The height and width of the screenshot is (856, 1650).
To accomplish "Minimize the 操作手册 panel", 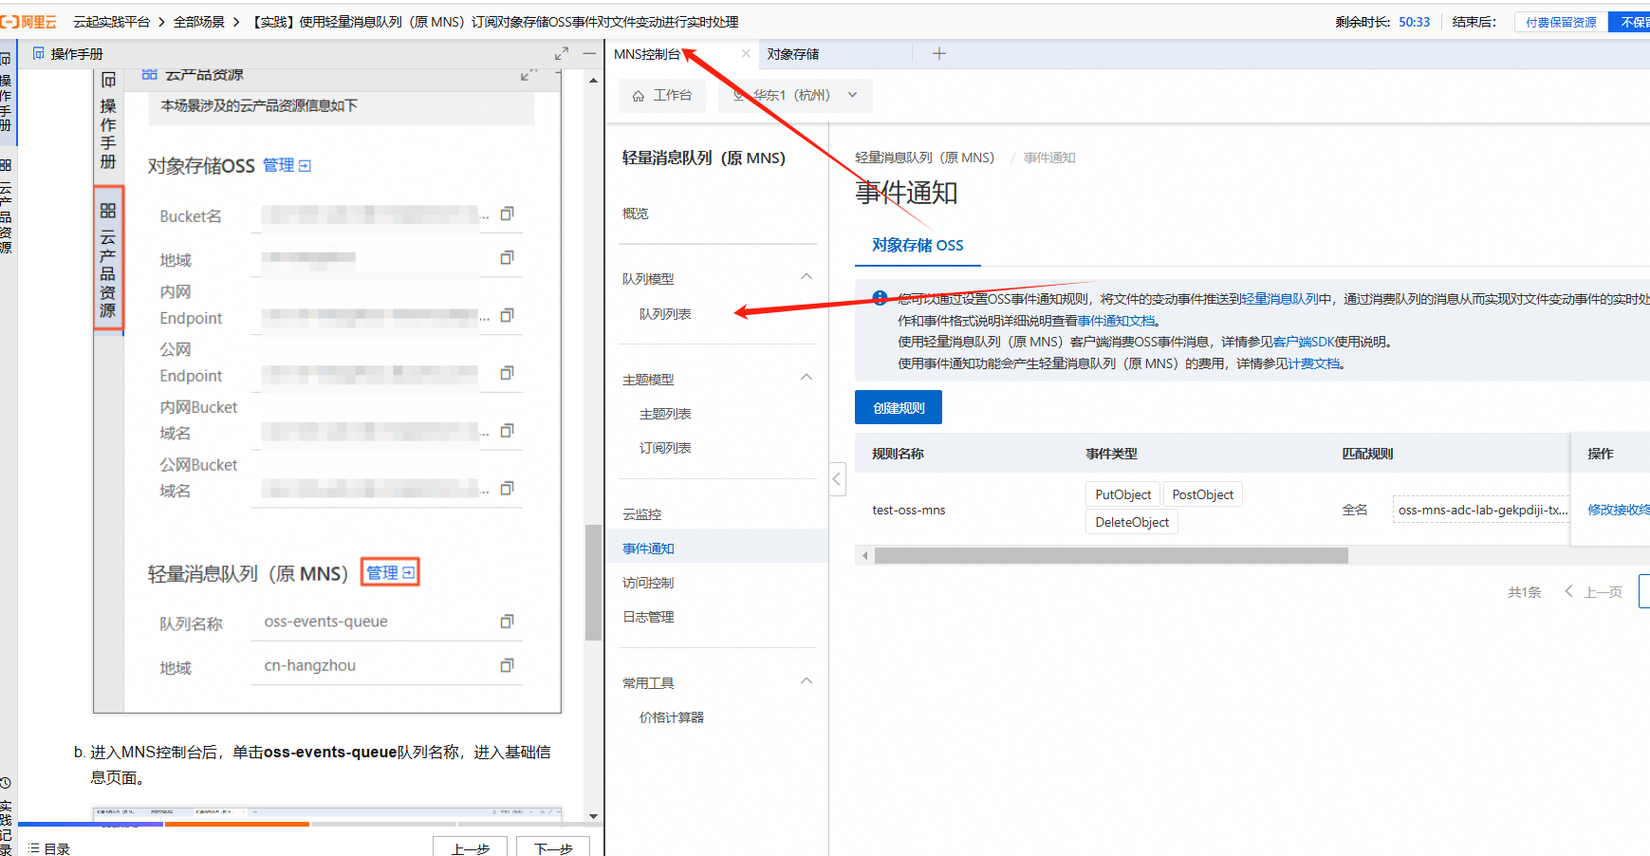I will pyautogui.click(x=589, y=54).
